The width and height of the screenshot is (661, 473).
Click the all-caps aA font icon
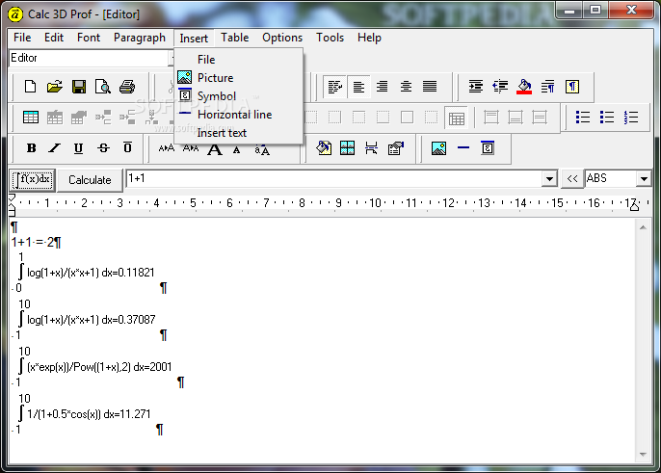[262, 148]
